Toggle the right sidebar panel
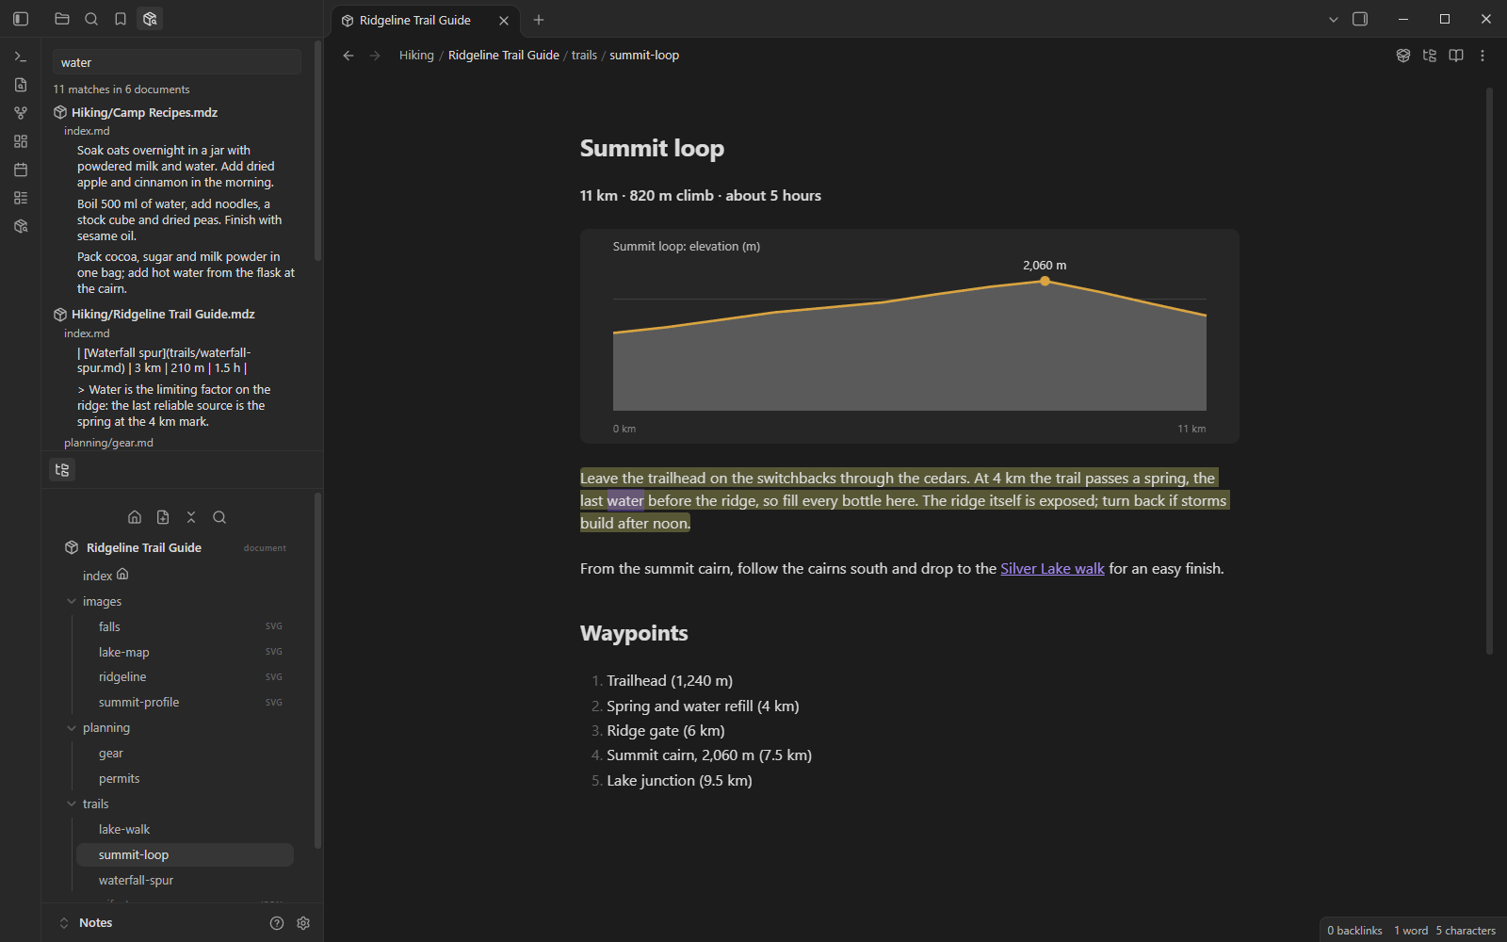The height and width of the screenshot is (942, 1507). tap(1360, 19)
